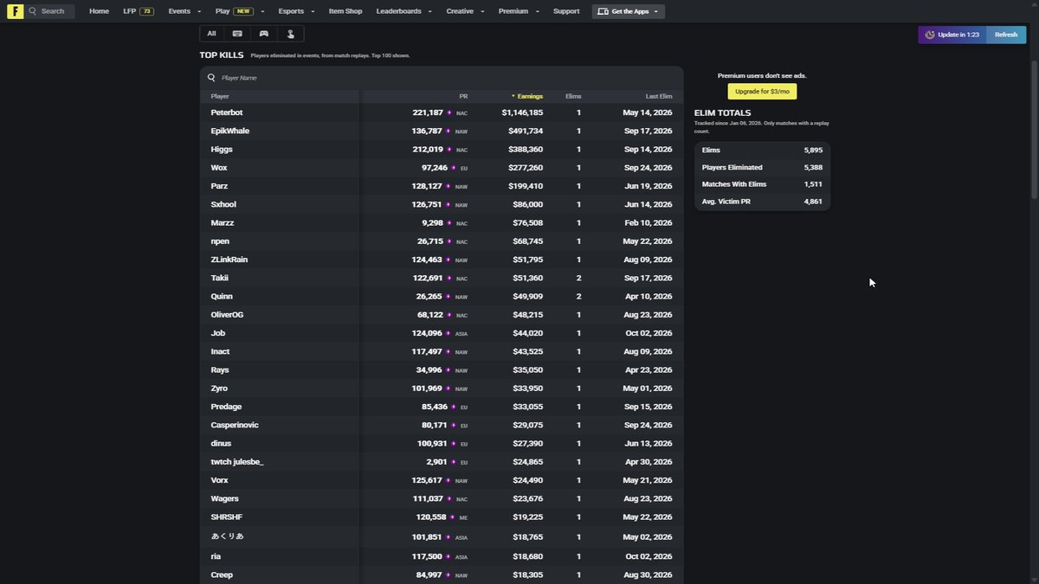
Task: Expand the Leaderboards menu
Action: point(403,11)
